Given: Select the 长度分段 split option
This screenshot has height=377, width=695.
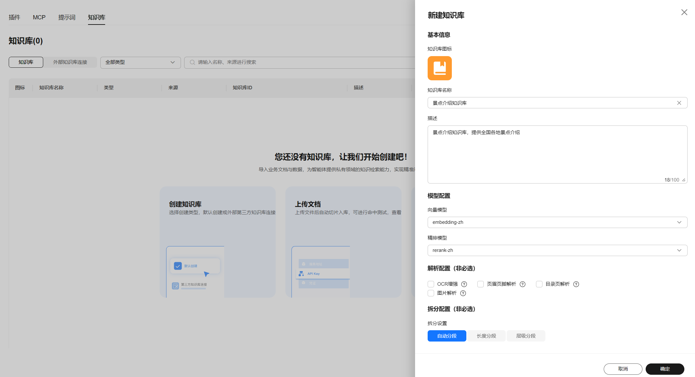Looking at the screenshot, I should coord(486,336).
